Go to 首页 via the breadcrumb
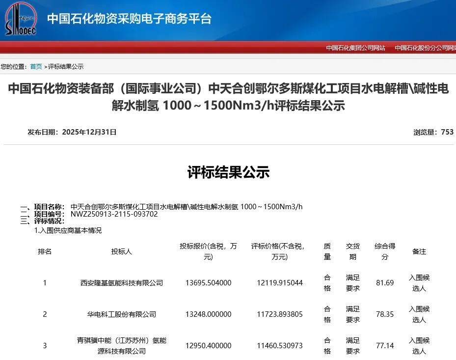The width and height of the screenshot is (456, 360). pos(36,66)
